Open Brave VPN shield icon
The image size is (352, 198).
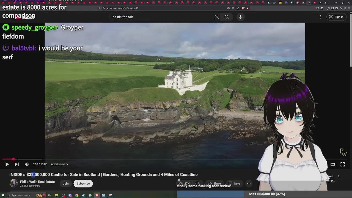[x=345, y=8]
